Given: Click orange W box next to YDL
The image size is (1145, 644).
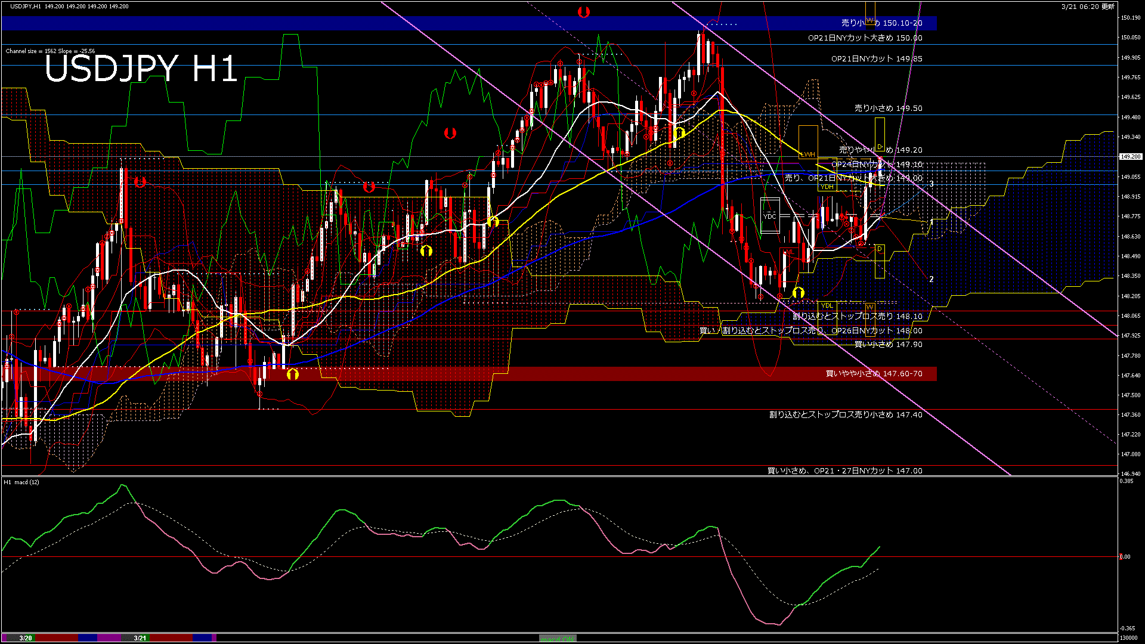Looking at the screenshot, I should (869, 306).
